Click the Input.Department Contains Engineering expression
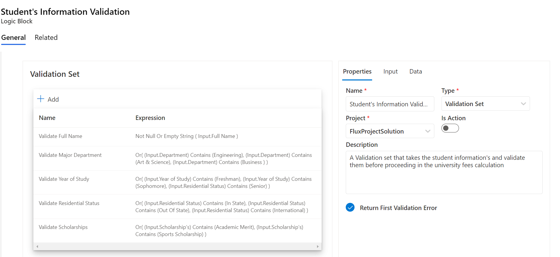Viewport: 560px width, 257px height. click(224, 159)
